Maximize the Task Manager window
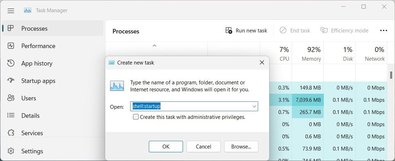Image resolution: width=395 pixels, height=161 pixels. click(x=364, y=7)
